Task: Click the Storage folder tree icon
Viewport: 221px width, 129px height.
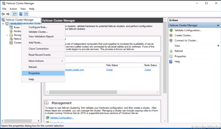Action: (x=11, y=35)
